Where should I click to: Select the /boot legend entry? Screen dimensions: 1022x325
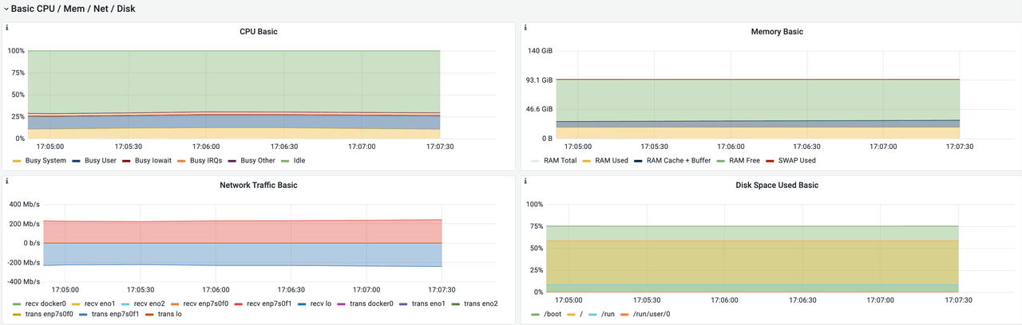point(552,314)
